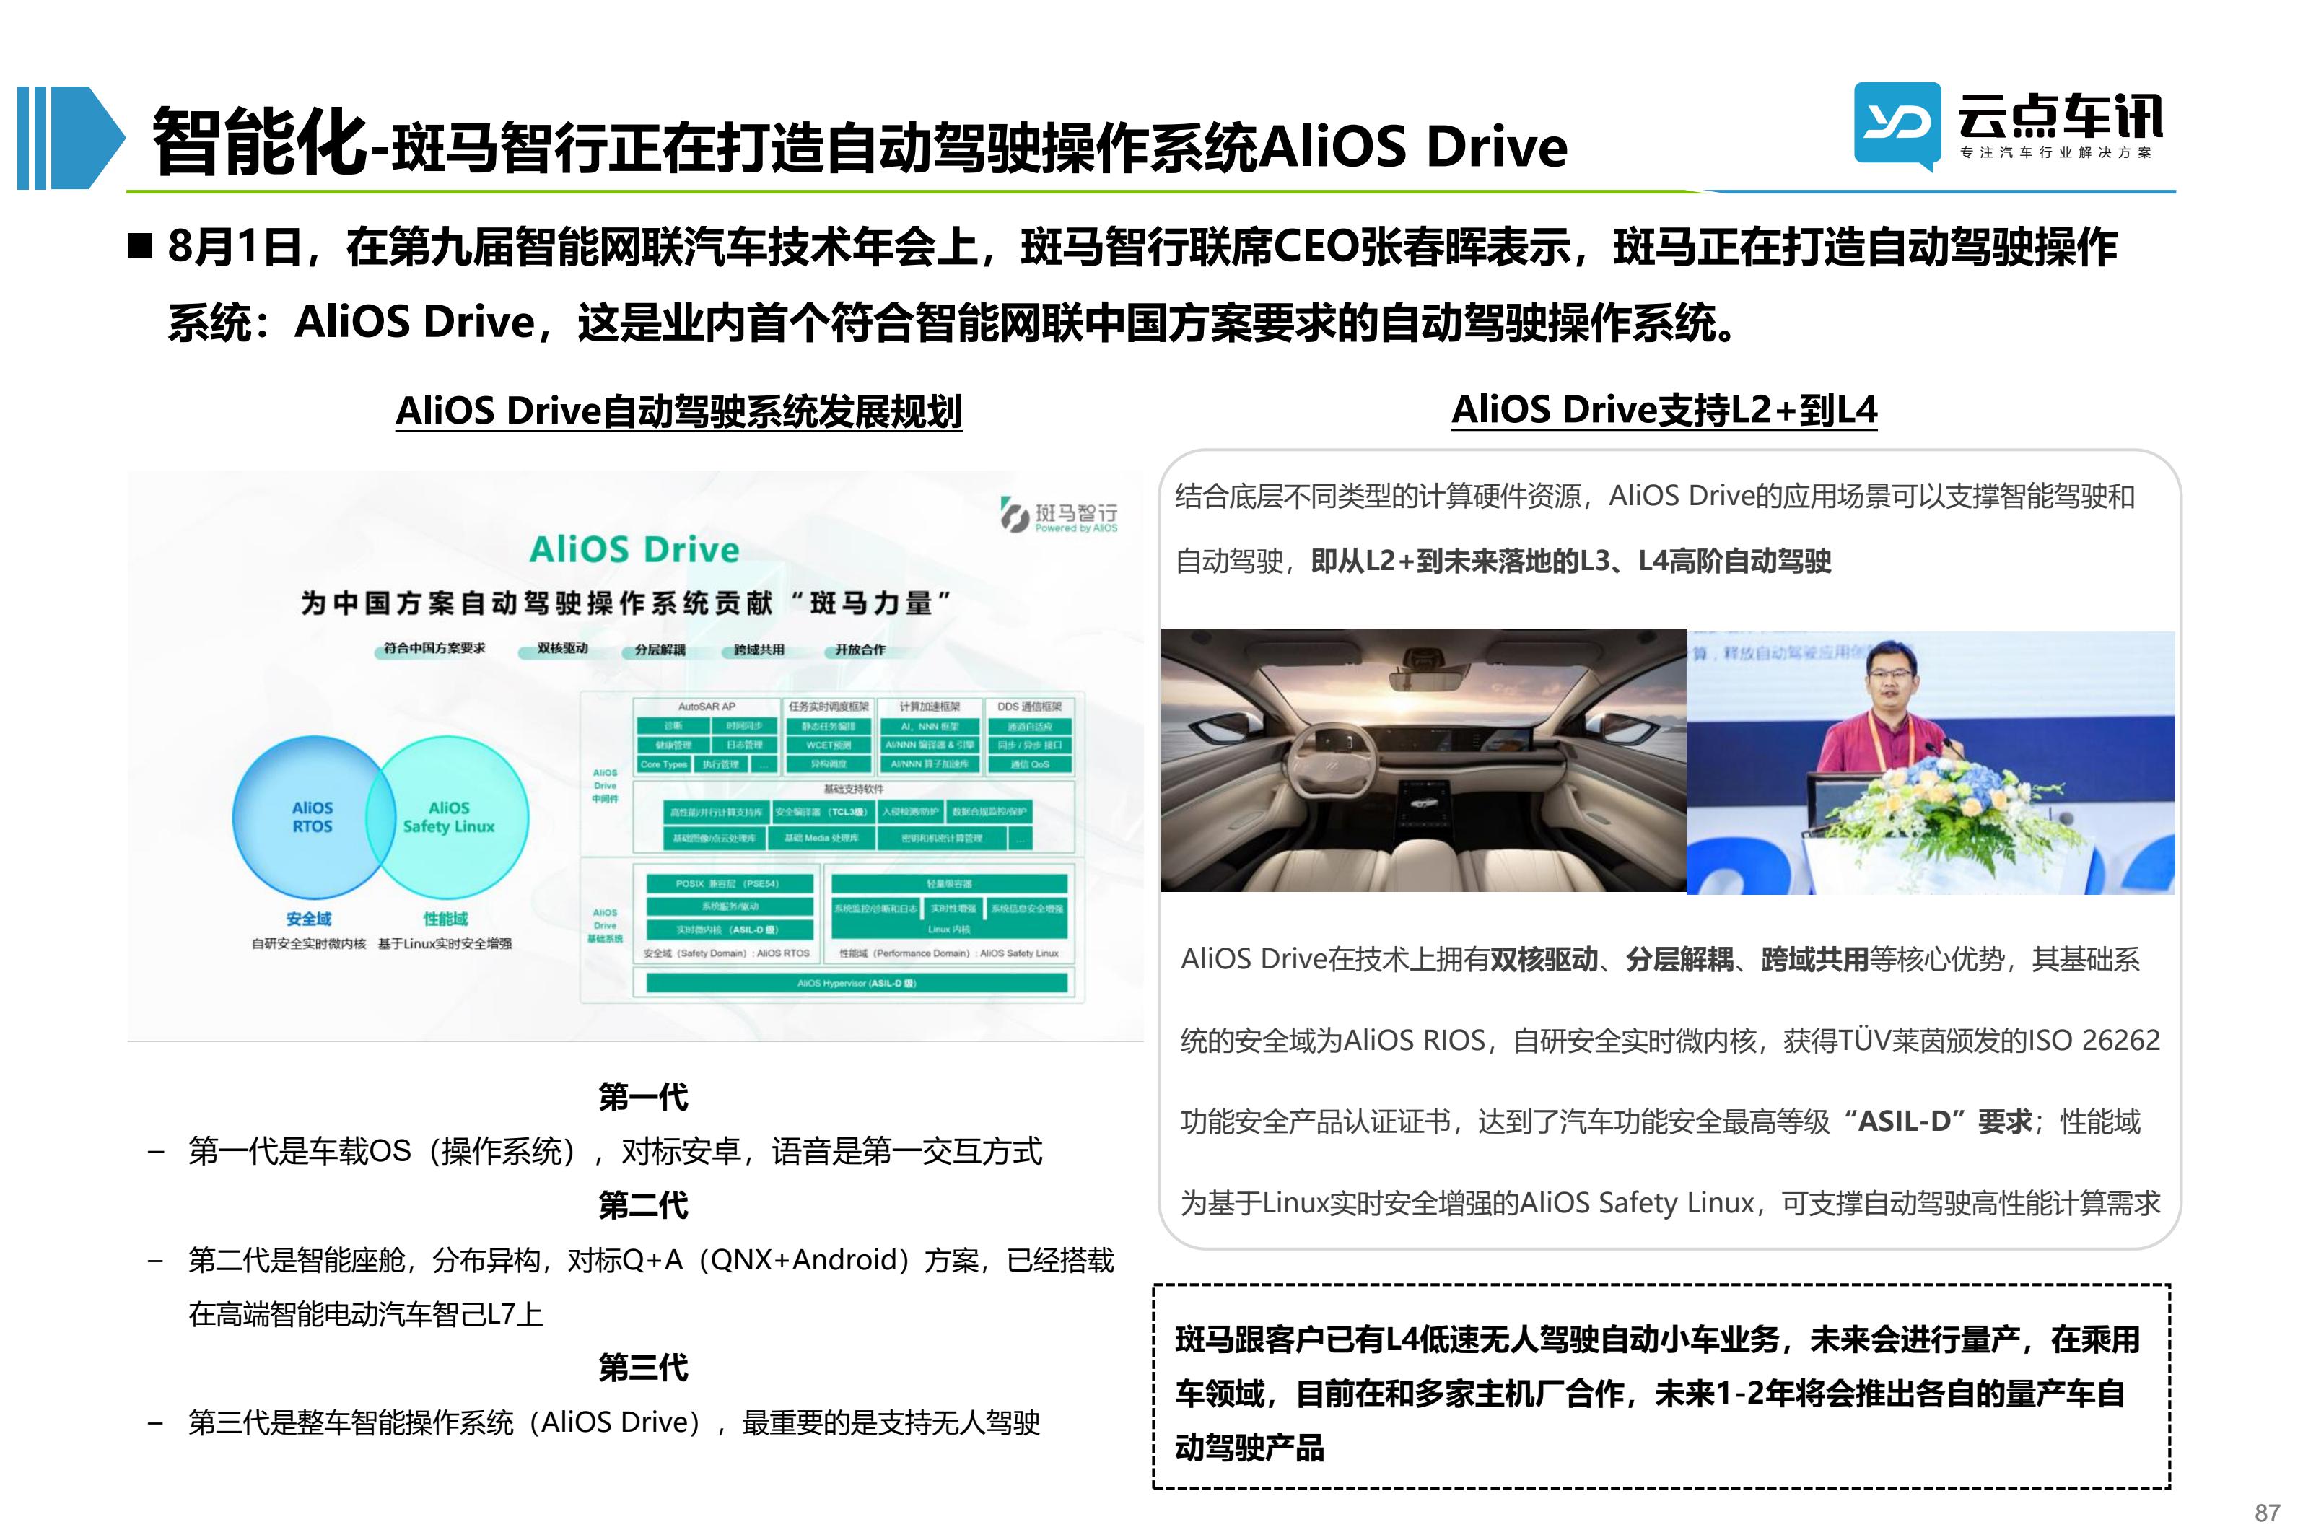Click the 轻量级容器 bar
Image resolution: width=2303 pixels, height=1535 pixels.
tap(948, 883)
